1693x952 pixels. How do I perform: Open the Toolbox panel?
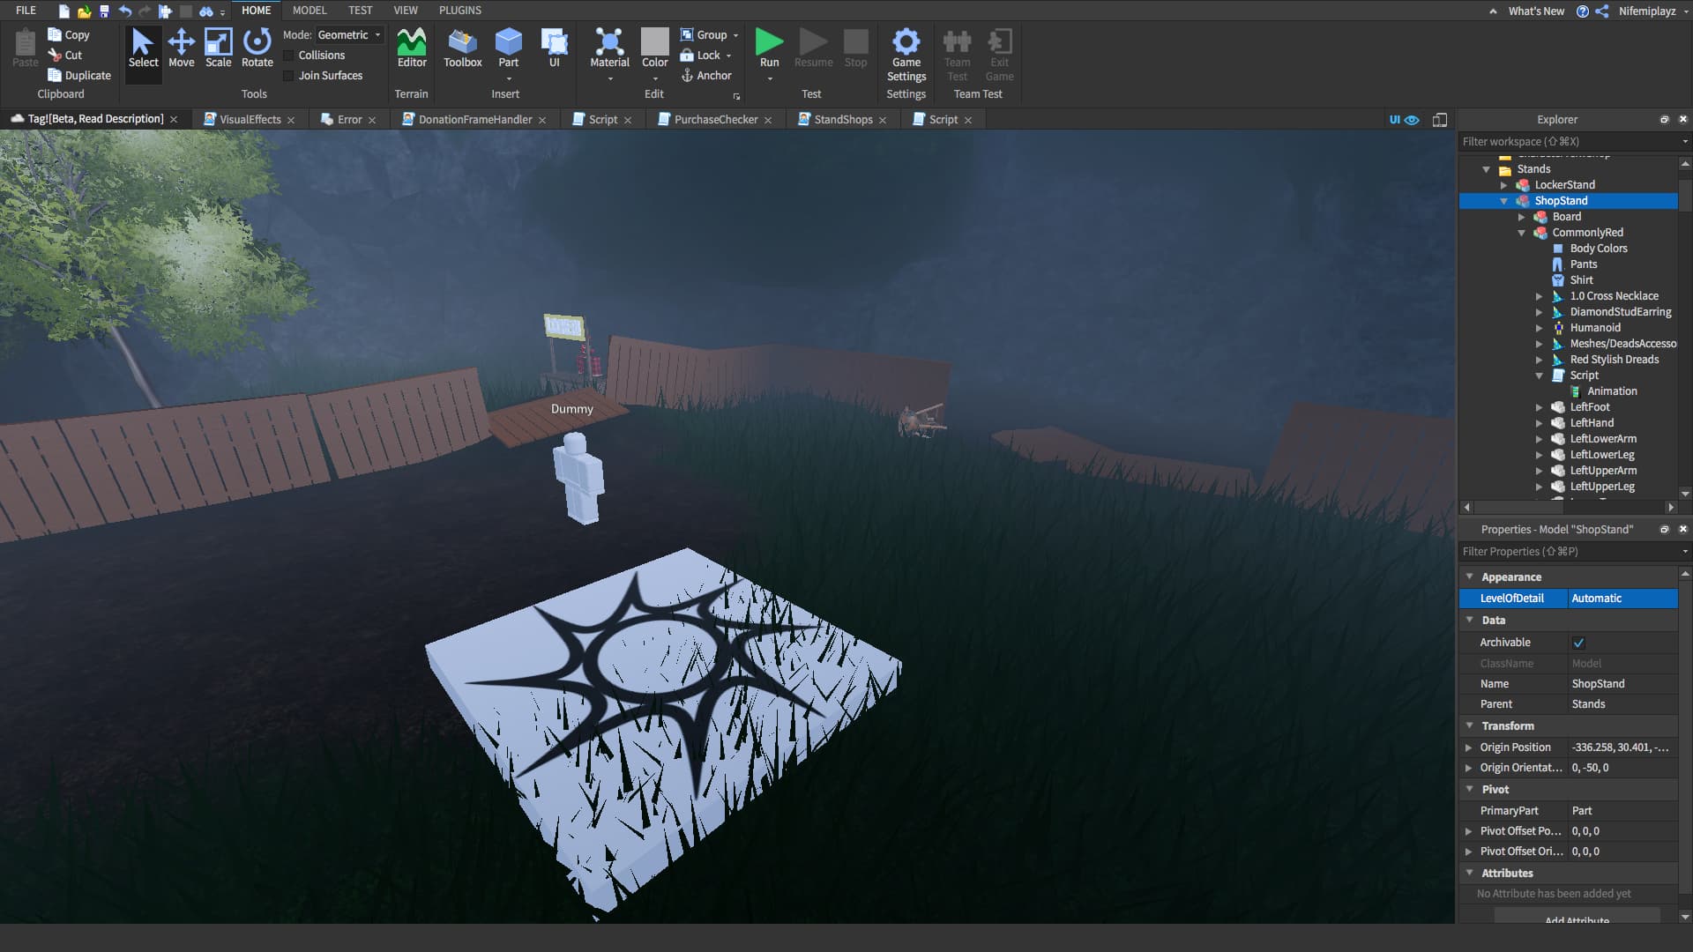pos(462,48)
